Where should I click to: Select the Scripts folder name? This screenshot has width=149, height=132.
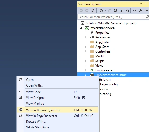[x=100, y=61]
